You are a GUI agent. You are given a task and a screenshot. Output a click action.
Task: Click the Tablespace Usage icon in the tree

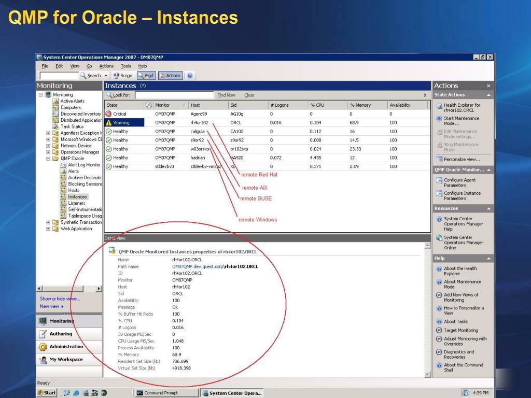(63, 216)
